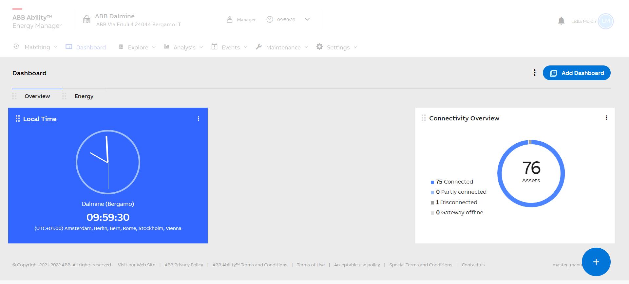
Task: Switch to the Overview tab
Action: pyautogui.click(x=37, y=96)
